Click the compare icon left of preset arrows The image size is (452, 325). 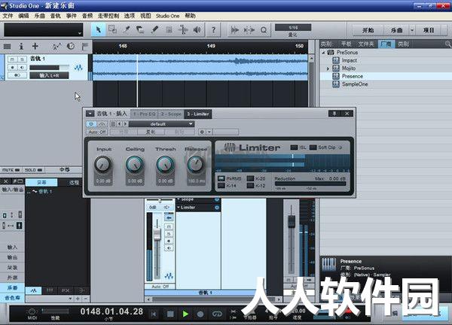pos(113,124)
